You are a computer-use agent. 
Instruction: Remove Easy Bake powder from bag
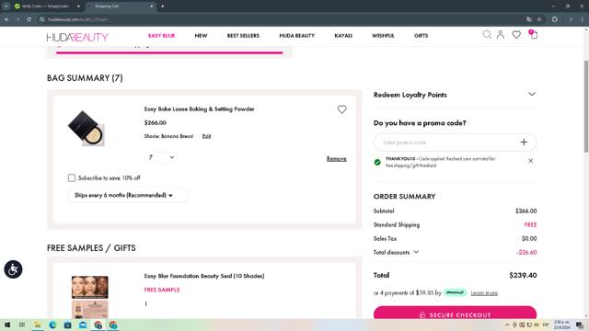click(337, 159)
